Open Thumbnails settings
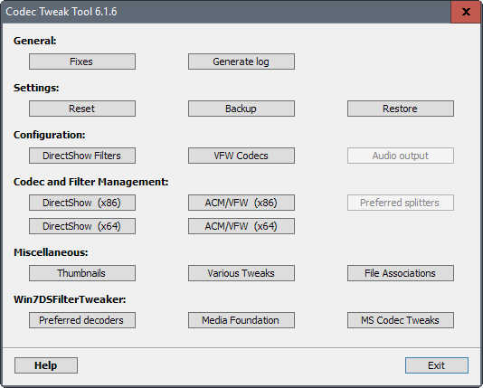Screen dimensions: 483x388 [82, 273]
